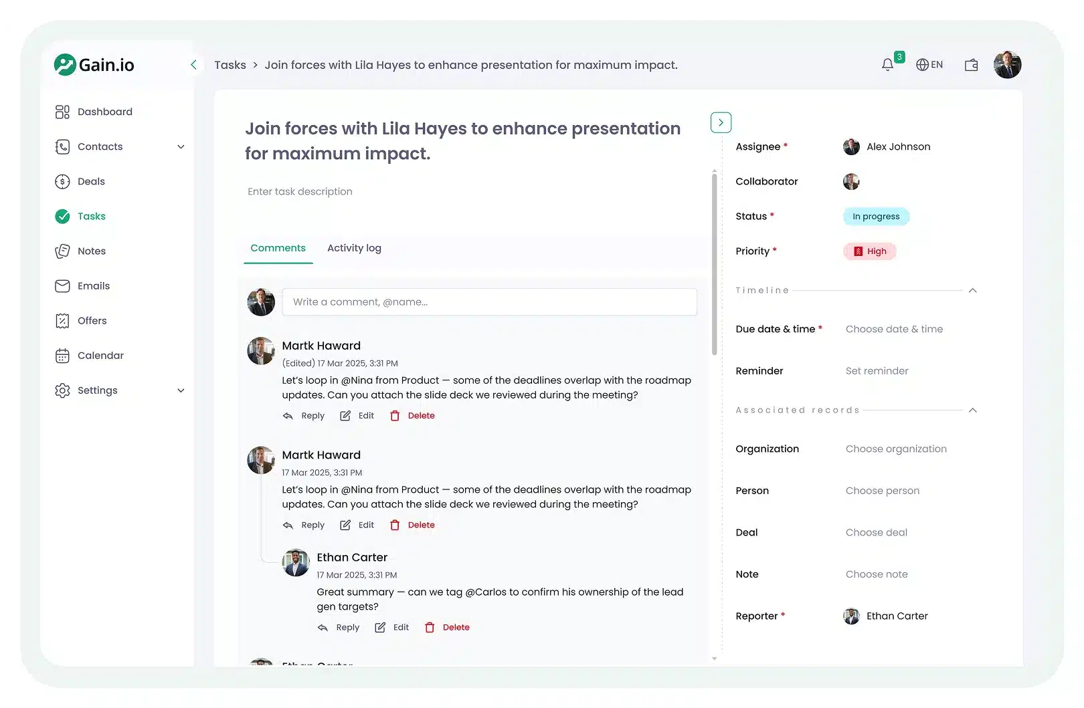This screenshot has width=1084, height=708.
Task: Change the In progress status badge
Action: tap(875, 216)
